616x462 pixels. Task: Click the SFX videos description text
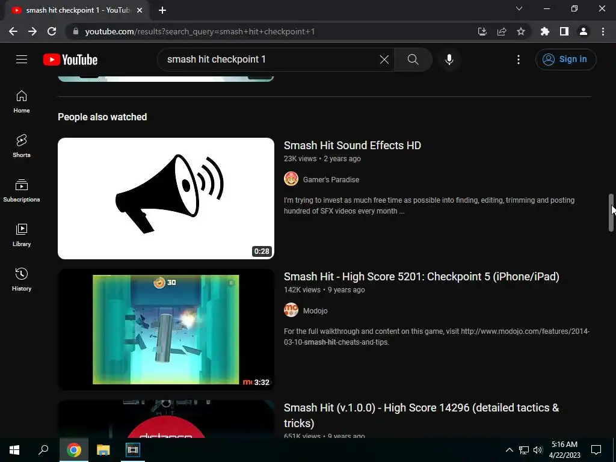click(429, 206)
